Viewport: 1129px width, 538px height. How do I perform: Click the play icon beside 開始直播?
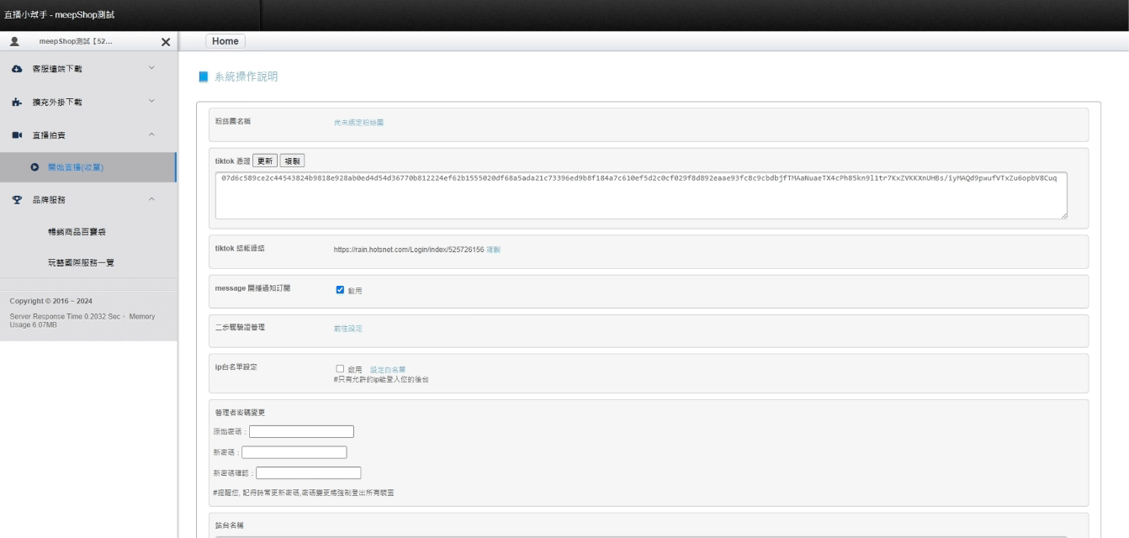(x=34, y=167)
